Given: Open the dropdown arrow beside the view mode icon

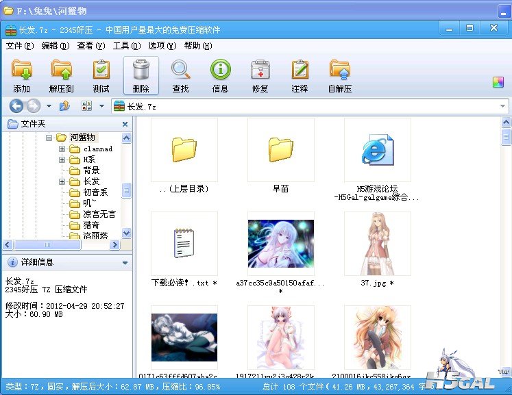Looking at the screenshot, I should 102,106.
